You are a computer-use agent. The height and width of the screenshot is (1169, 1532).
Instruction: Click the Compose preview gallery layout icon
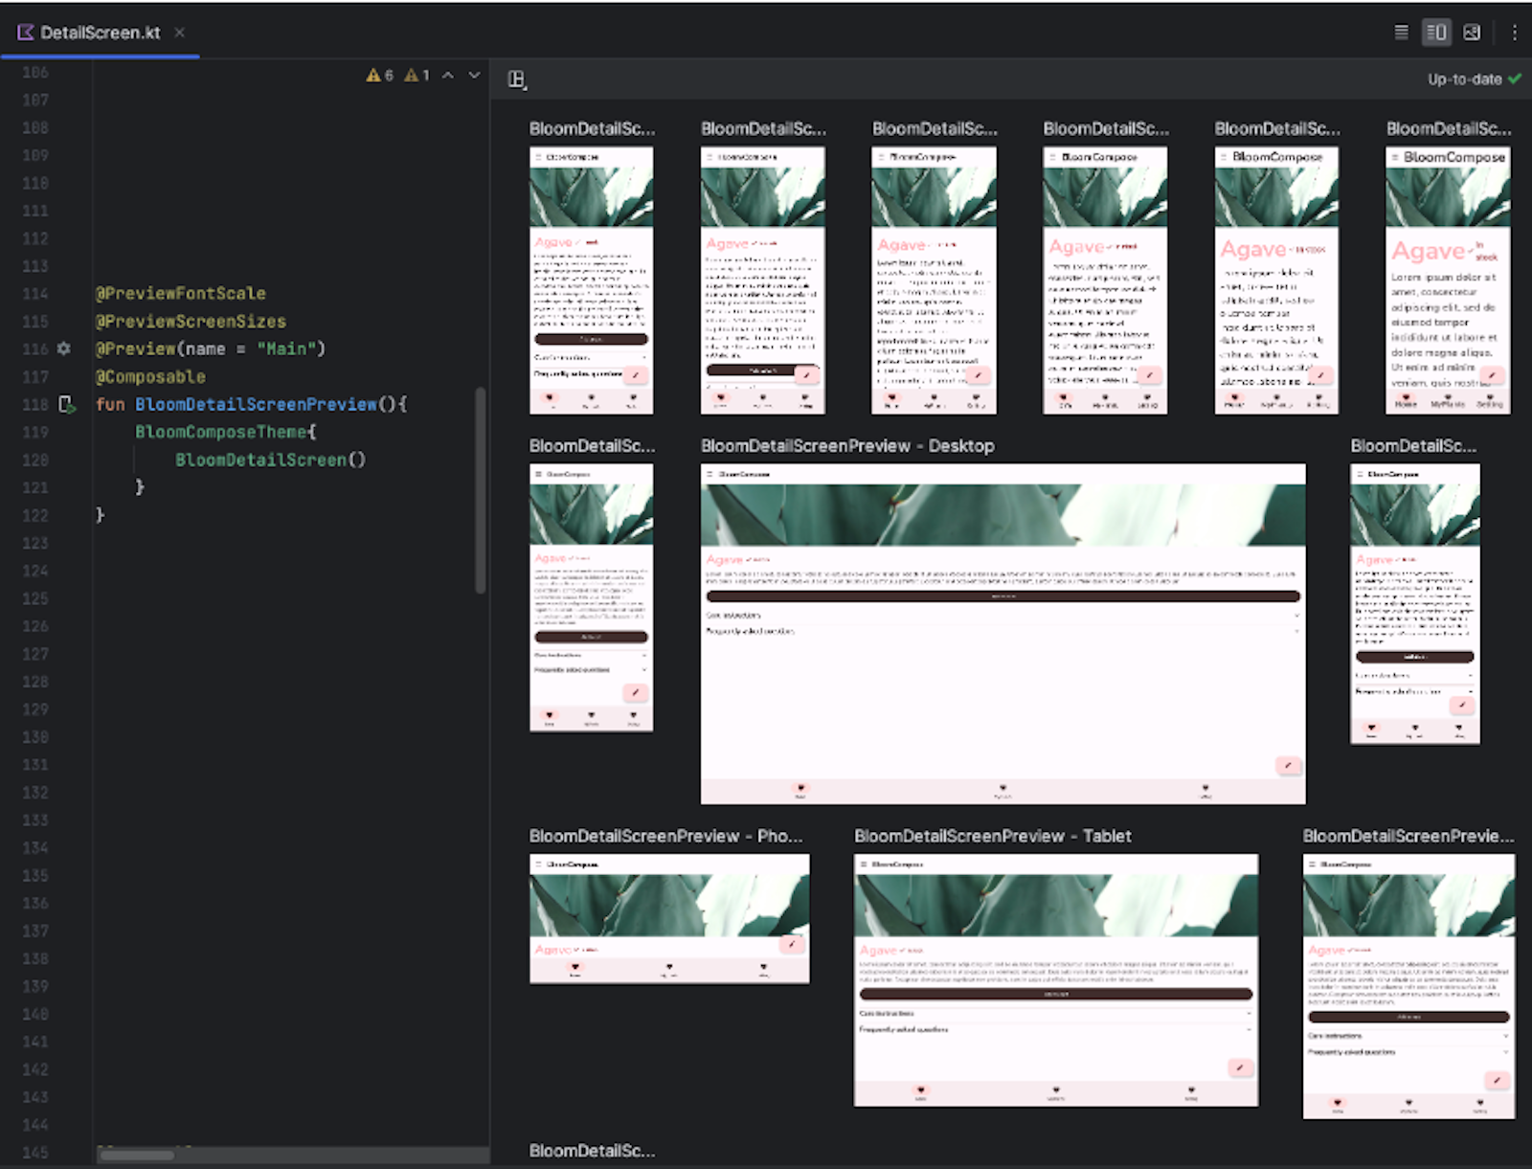(x=517, y=80)
